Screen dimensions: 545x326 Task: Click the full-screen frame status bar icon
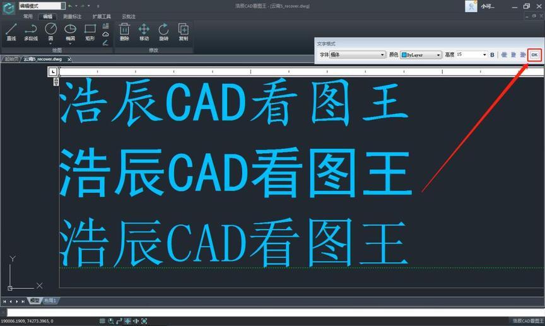coord(144,321)
